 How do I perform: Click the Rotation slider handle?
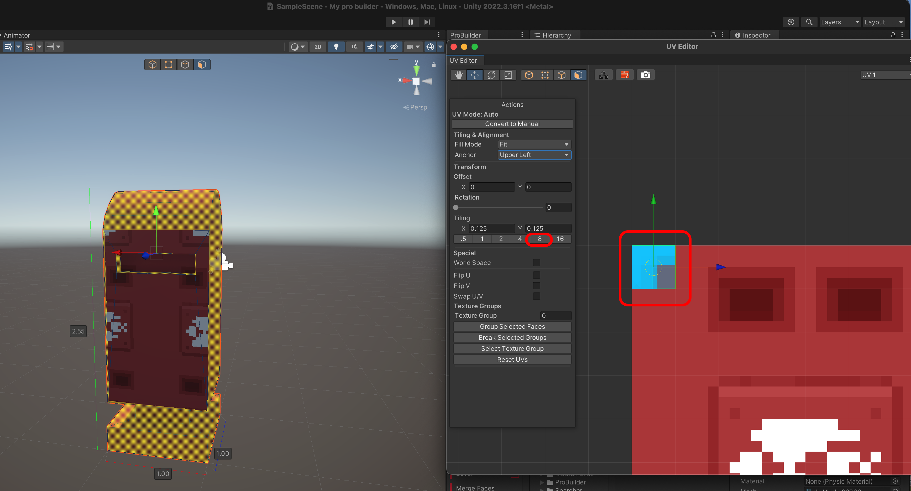pos(456,208)
